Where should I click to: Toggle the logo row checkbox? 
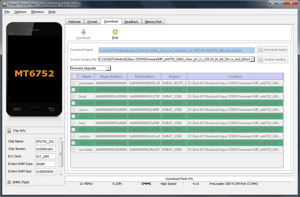point(73,116)
